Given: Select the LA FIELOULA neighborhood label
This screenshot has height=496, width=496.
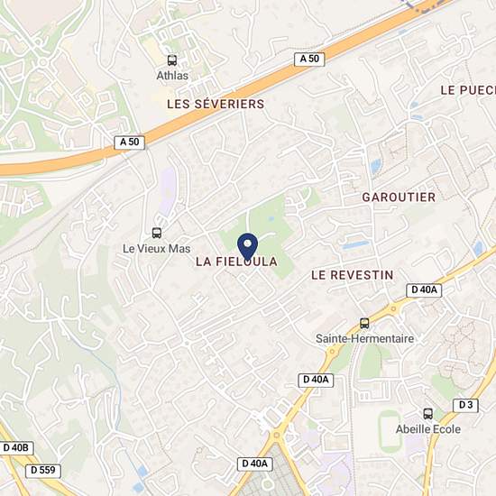Looking at the screenshot, I should click(236, 262).
